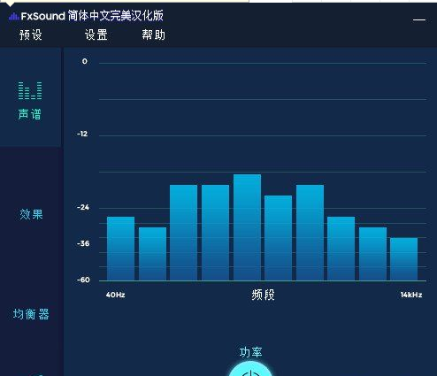
Task: Click the -60 decibel axis label
Action: [x=83, y=280]
